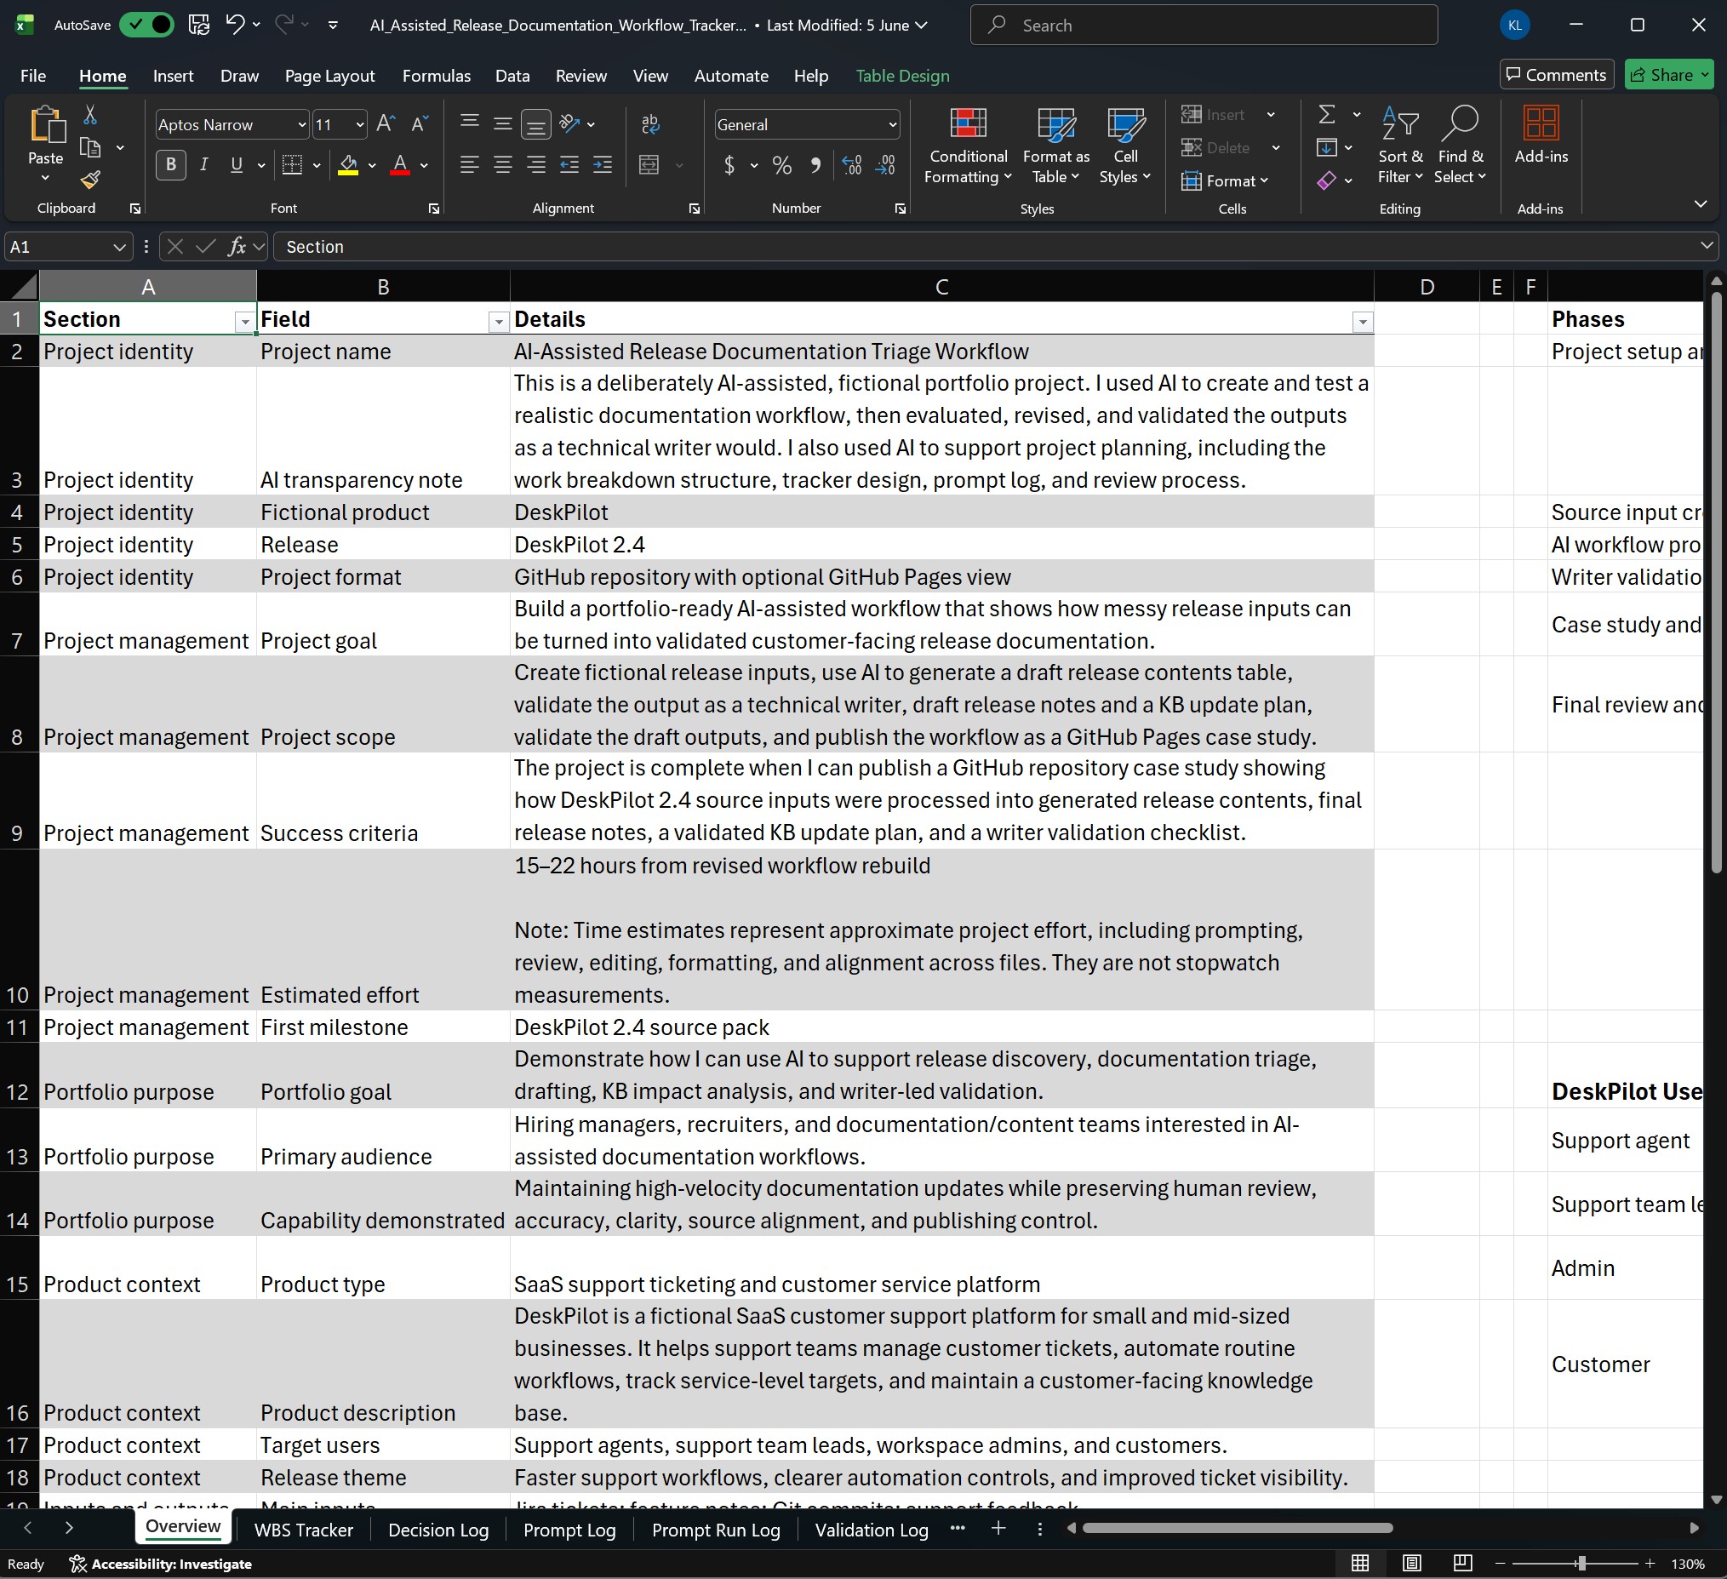Collapse the ribbon with chevron

pyautogui.click(x=1701, y=204)
